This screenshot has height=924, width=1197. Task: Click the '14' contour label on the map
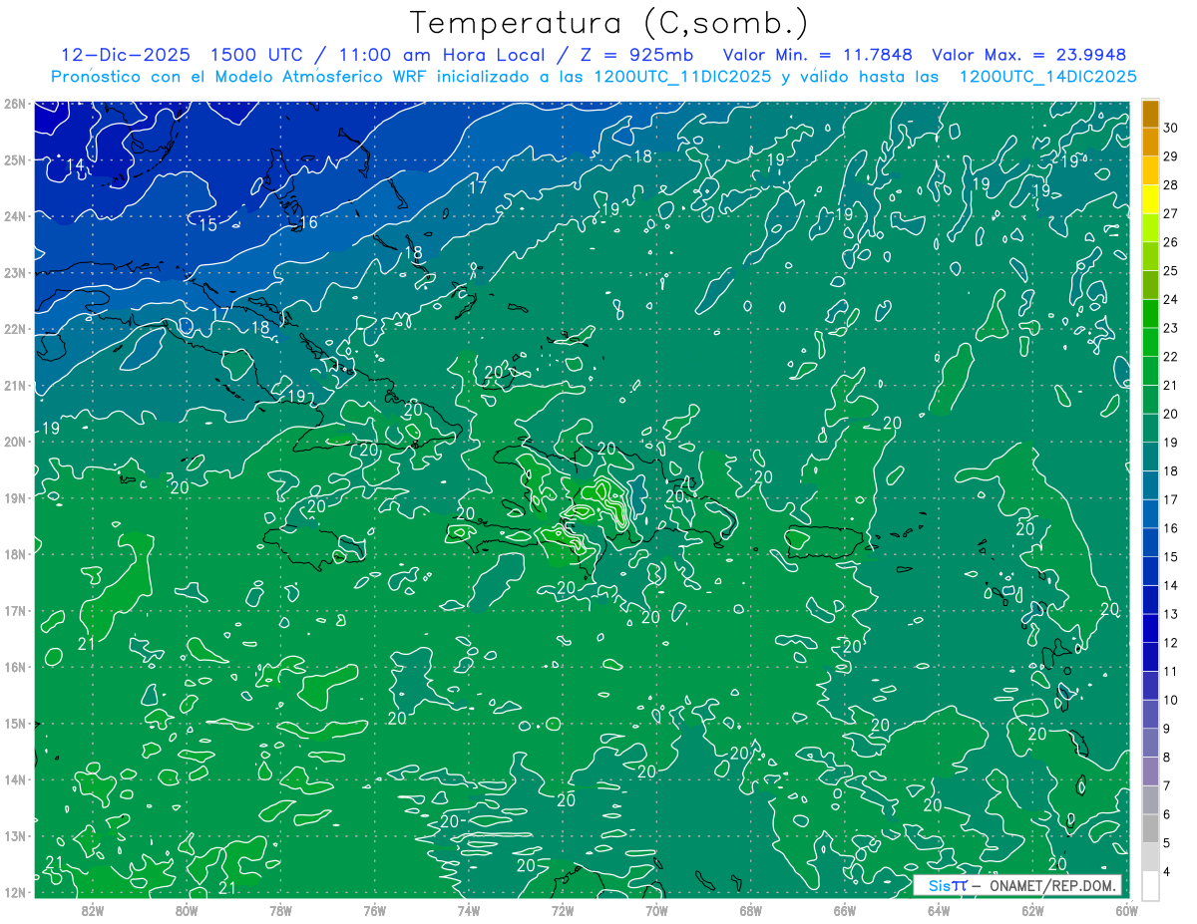click(75, 164)
